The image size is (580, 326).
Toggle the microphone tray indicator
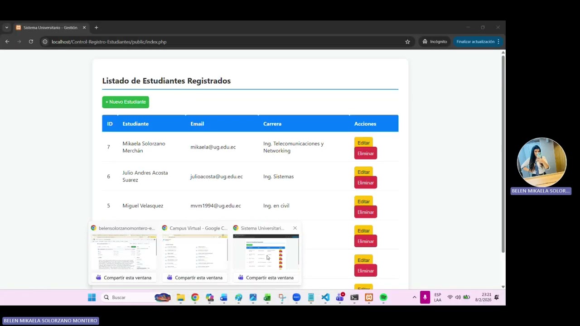tap(425, 297)
